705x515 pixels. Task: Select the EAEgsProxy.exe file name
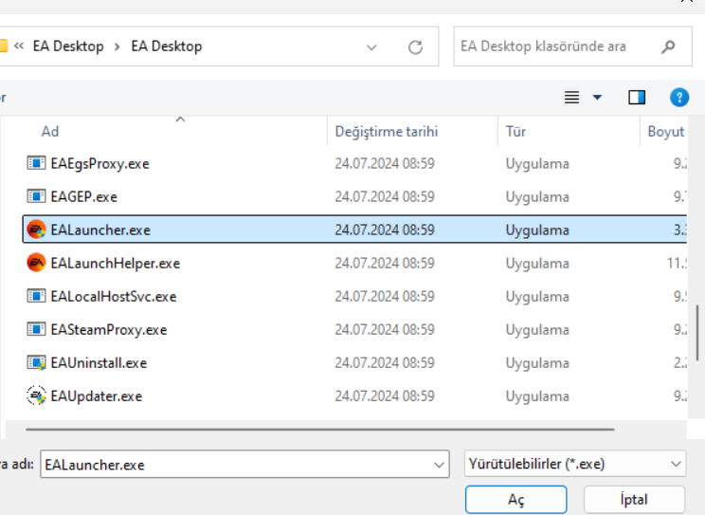point(99,164)
